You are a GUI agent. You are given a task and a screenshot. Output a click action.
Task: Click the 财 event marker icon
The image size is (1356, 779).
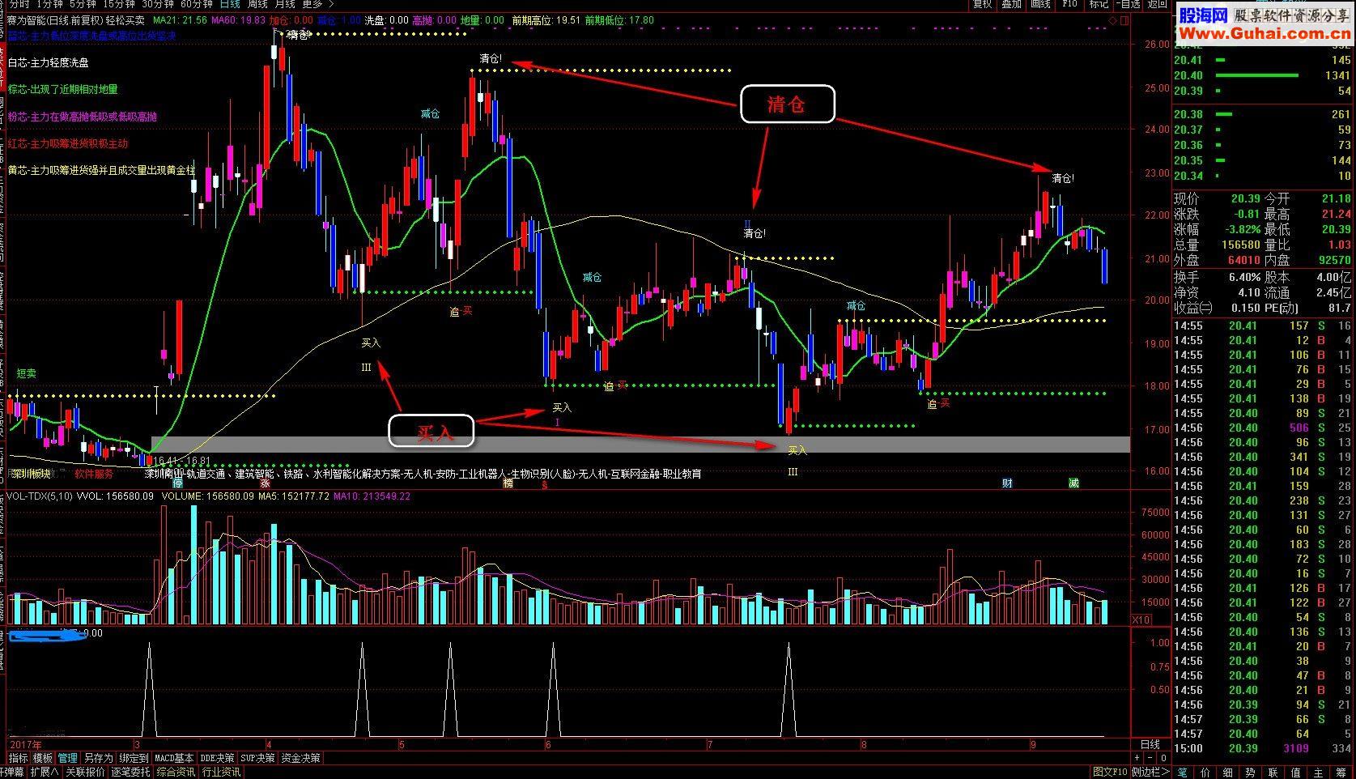(1007, 483)
